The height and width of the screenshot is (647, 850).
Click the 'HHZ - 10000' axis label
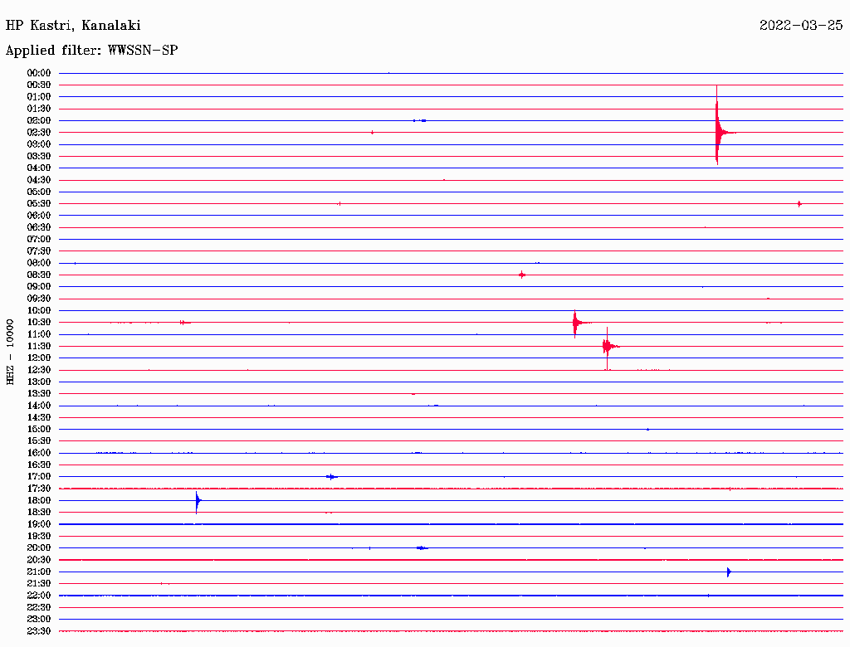[x=10, y=352]
